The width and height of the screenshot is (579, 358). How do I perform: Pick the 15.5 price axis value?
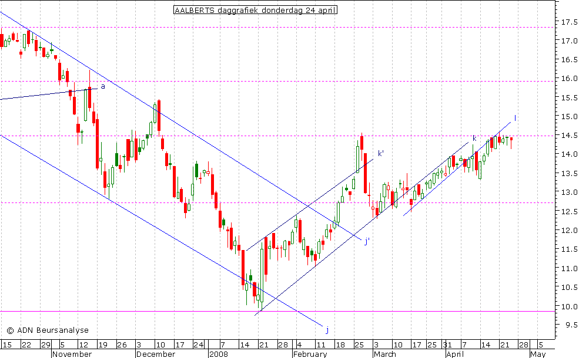coord(569,98)
